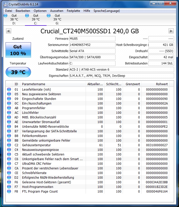Click status icon for Unbenutzte NAND-Reserveblöcke
Image resolution: width=179 pixels, height=207 pixels.
click(x=9, y=126)
